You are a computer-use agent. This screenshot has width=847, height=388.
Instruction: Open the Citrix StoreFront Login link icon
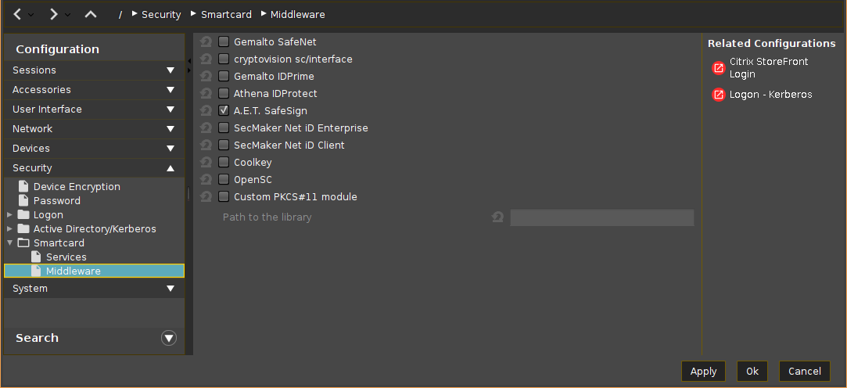tap(718, 68)
